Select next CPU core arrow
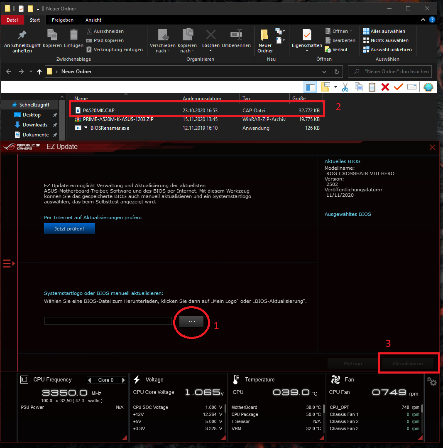 (x=123, y=380)
